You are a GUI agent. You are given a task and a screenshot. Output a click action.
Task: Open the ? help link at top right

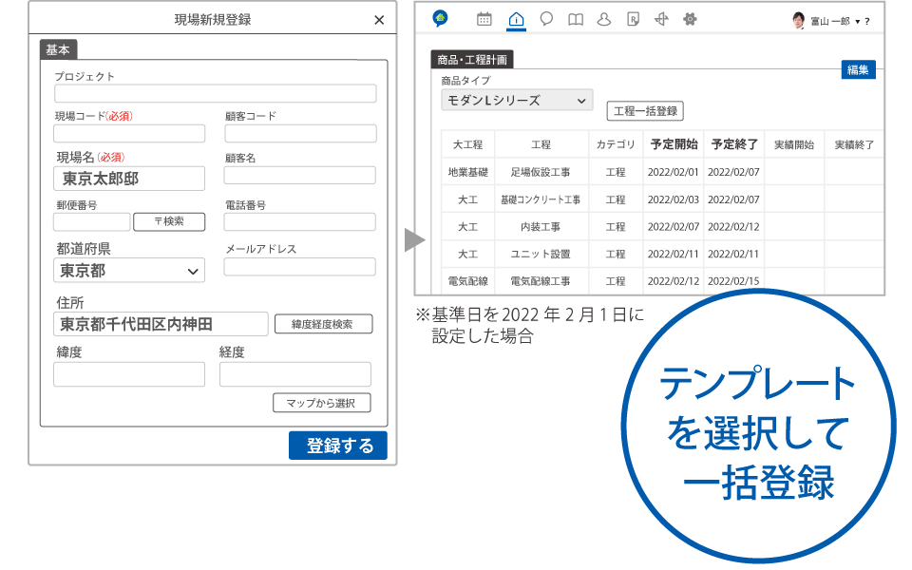pyautogui.click(x=865, y=19)
